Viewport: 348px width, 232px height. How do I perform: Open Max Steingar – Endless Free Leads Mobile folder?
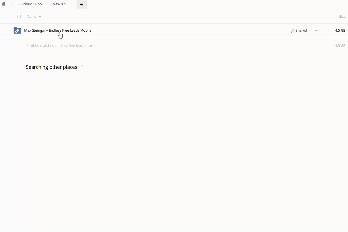(58, 30)
